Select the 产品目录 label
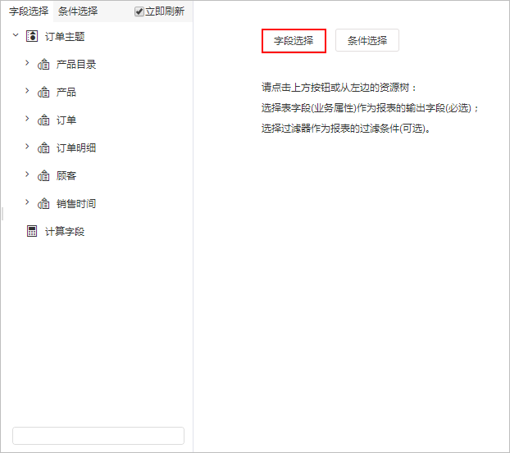510x453 pixels. (76, 65)
